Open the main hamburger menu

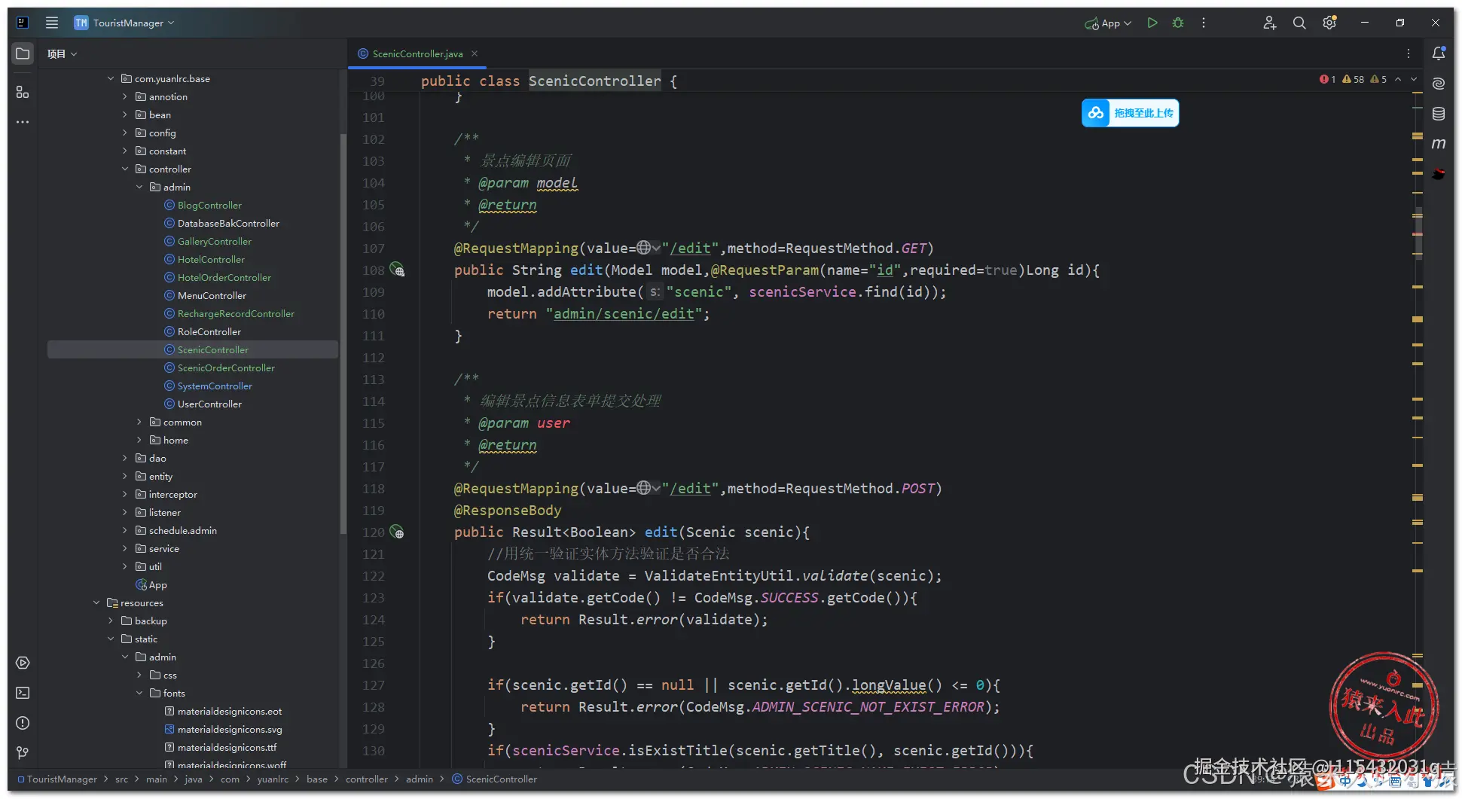click(x=52, y=23)
